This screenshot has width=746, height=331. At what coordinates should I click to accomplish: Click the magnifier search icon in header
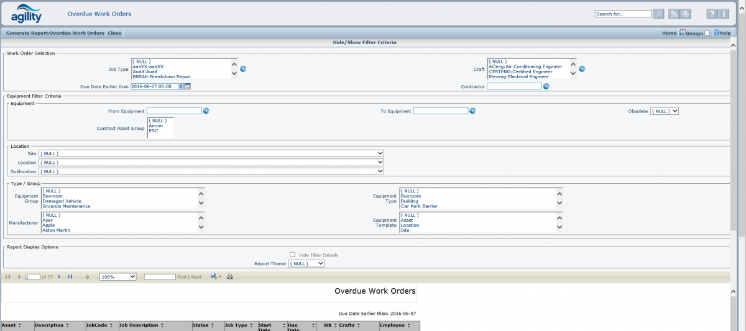click(x=658, y=14)
